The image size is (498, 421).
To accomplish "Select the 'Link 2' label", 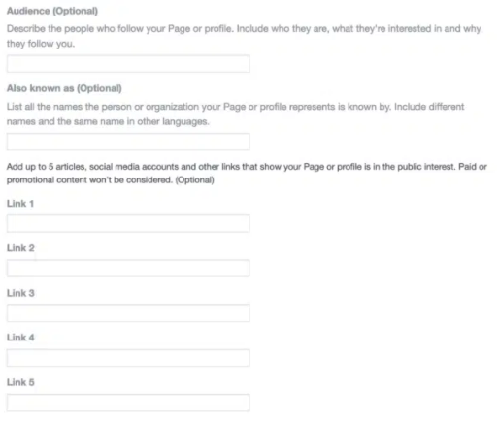I will pyautogui.click(x=20, y=248).
